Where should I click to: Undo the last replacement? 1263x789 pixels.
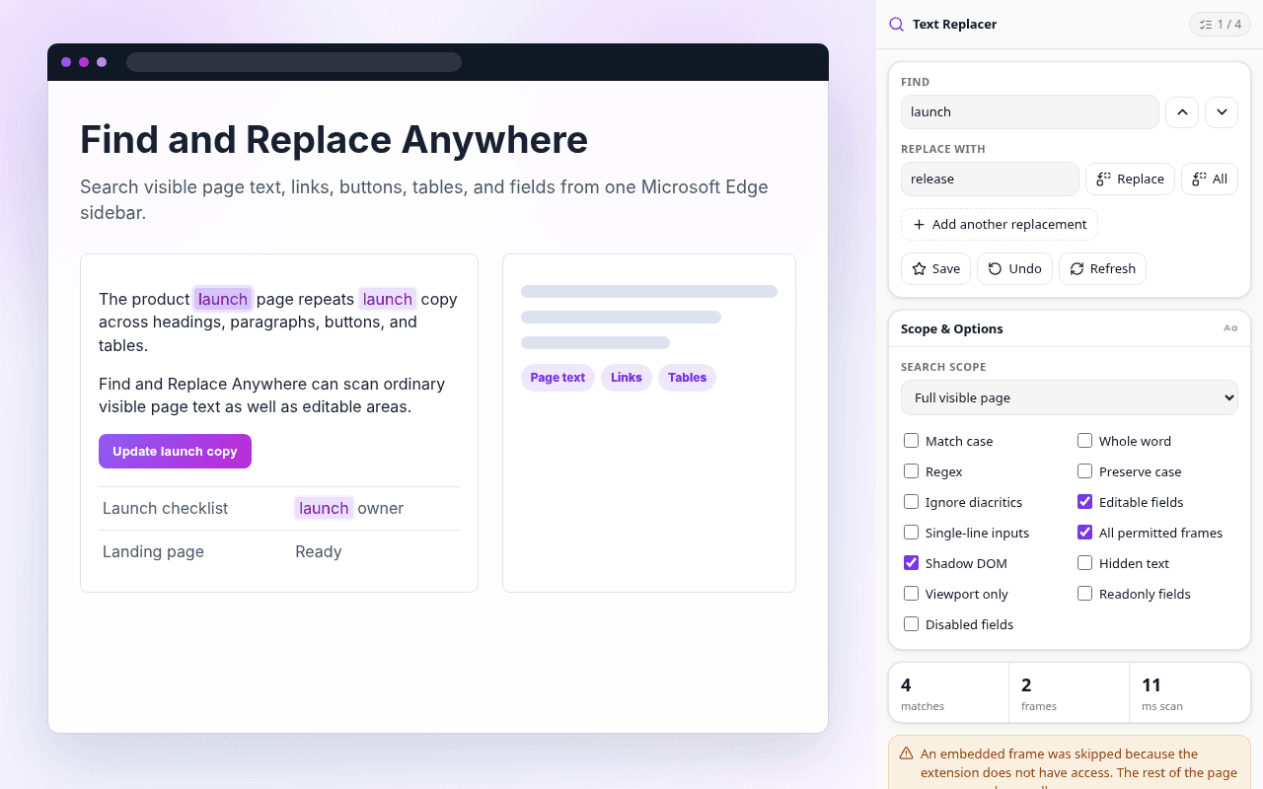tap(1015, 268)
